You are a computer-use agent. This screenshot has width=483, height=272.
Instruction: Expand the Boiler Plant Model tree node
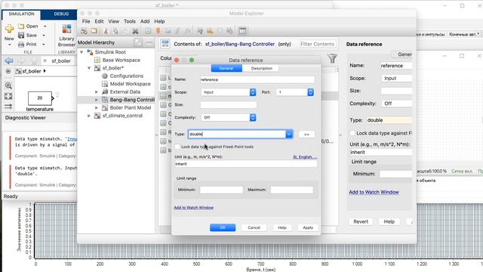97,107
